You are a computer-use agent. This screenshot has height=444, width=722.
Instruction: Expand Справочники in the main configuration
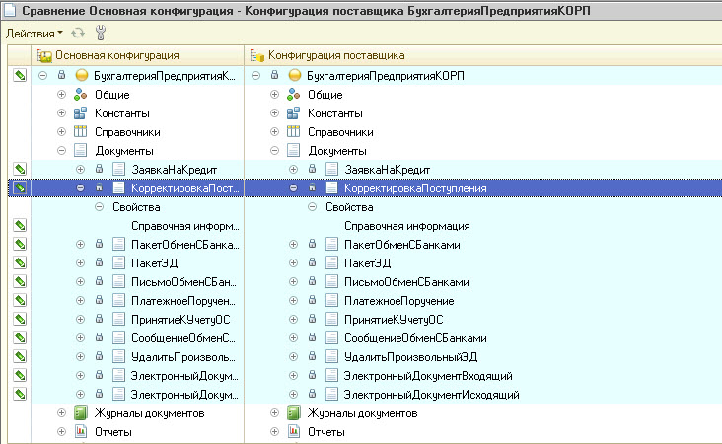pos(61,132)
